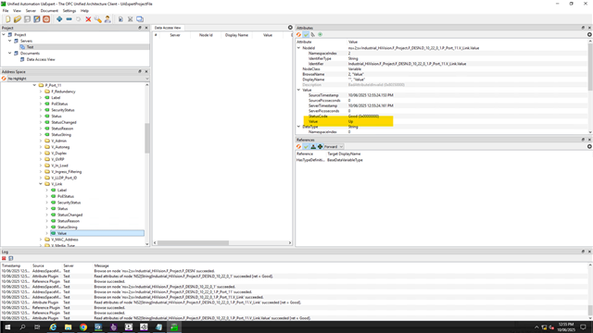Open the Forward reference direction dropdown
This screenshot has width=593, height=333.
pyautogui.click(x=334, y=146)
